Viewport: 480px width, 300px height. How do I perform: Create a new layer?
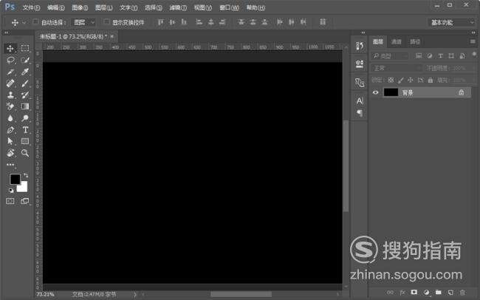pos(450,293)
